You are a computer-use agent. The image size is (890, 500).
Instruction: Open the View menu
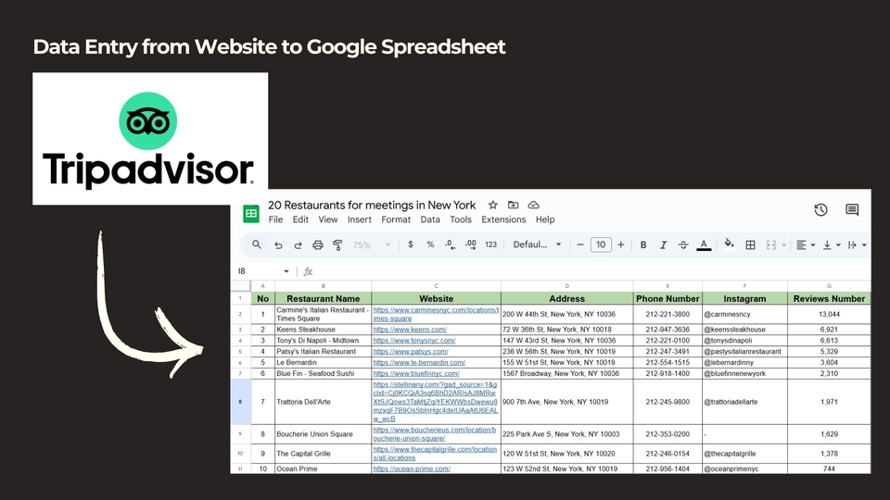point(327,219)
